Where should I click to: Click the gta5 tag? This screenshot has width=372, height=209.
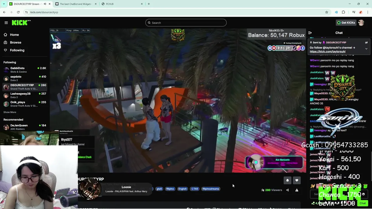pyautogui.click(x=159, y=189)
